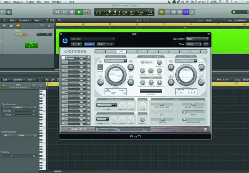The image size is (249, 173).
Task: Open the Oscillator 1 mode dropdown
Action: [116, 61]
